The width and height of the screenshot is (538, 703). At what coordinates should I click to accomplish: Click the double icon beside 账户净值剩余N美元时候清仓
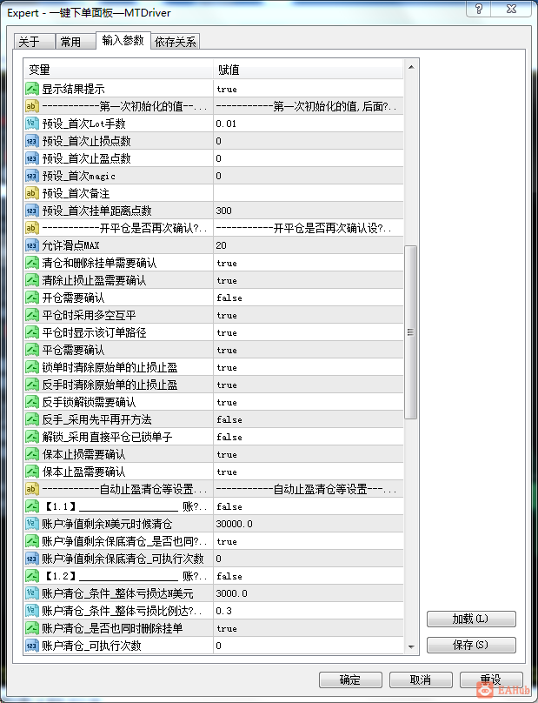tap(32, 524)
